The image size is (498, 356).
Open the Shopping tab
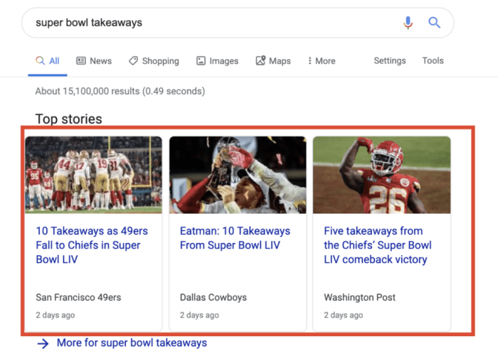[x=154, y=60]
